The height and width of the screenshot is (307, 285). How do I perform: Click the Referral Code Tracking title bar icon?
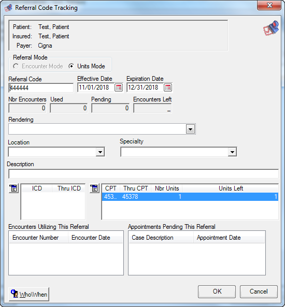8,8
